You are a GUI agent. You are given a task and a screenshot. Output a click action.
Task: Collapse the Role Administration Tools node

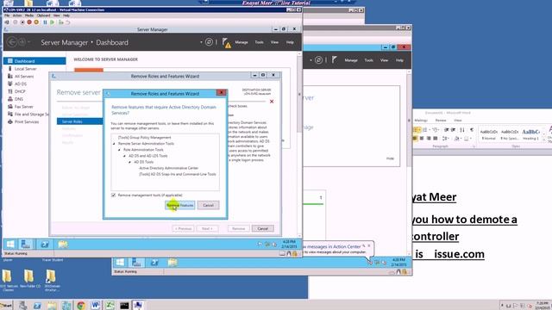pos(119,150)
